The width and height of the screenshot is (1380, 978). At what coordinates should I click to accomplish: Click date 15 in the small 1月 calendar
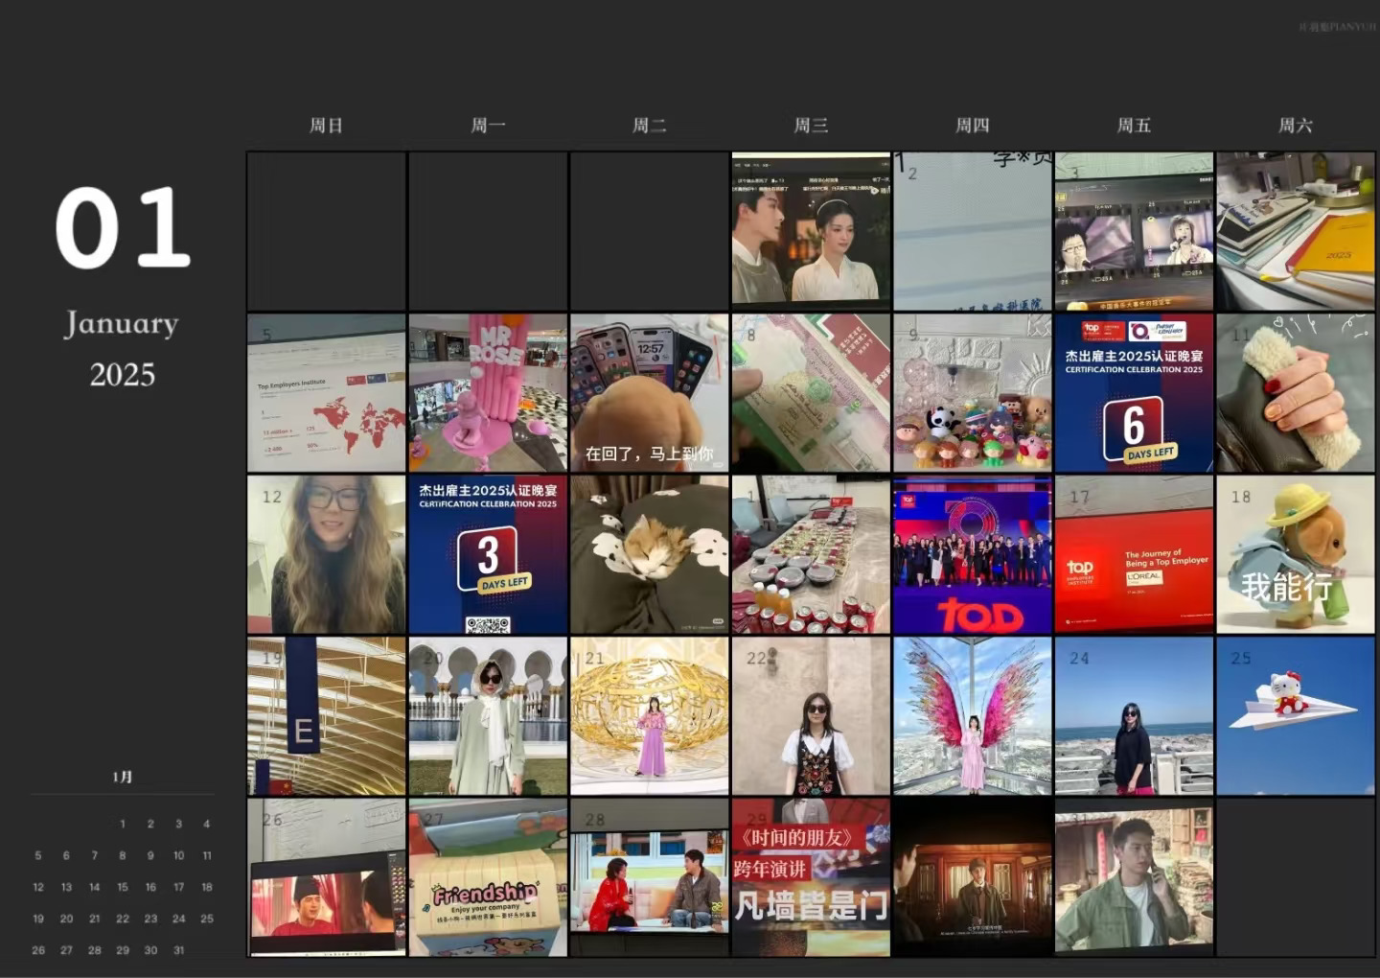(x=123, y=887)
